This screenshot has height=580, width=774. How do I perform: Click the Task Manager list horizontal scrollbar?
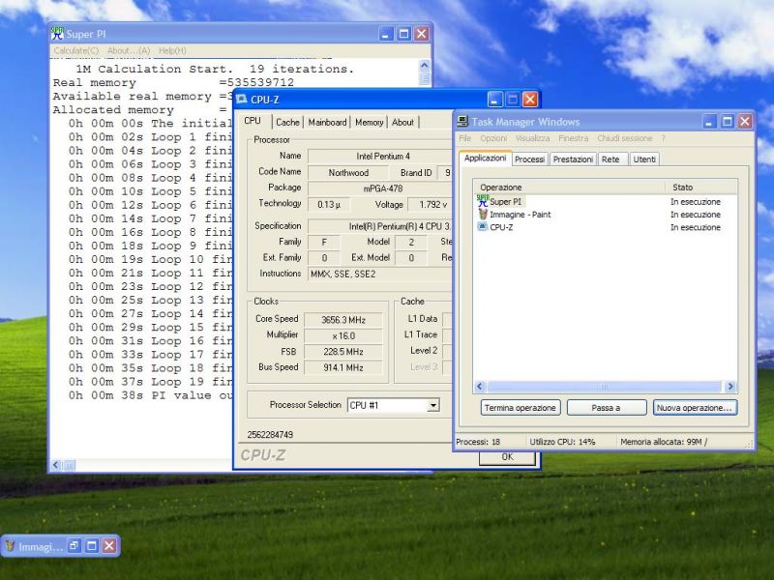click(605, 387)
